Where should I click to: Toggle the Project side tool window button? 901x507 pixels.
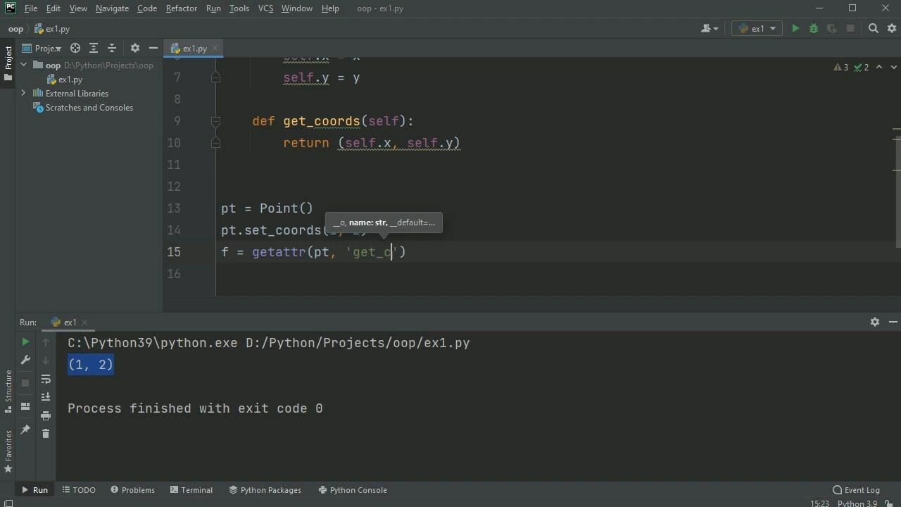[x=8, y=63]
